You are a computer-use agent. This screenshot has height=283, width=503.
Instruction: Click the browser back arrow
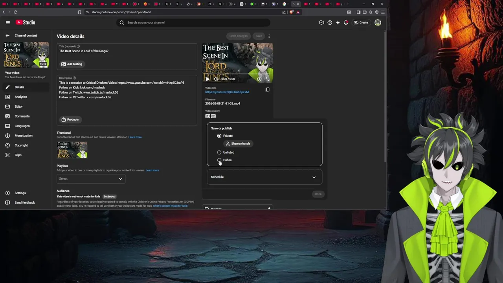pos(4,12)
